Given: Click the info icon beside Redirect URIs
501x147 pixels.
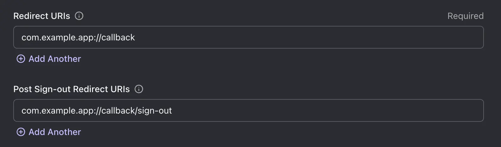Looking at the screenshot, I should point(79,16).
